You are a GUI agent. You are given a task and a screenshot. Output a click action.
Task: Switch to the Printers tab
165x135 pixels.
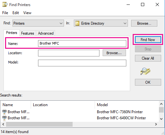[12, 33]
